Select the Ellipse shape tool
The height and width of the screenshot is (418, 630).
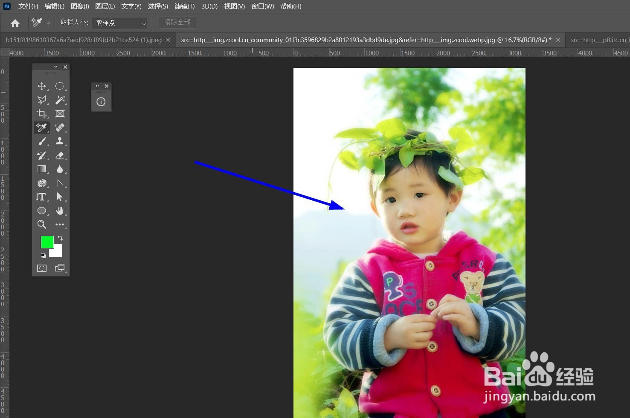pos(42,210)
